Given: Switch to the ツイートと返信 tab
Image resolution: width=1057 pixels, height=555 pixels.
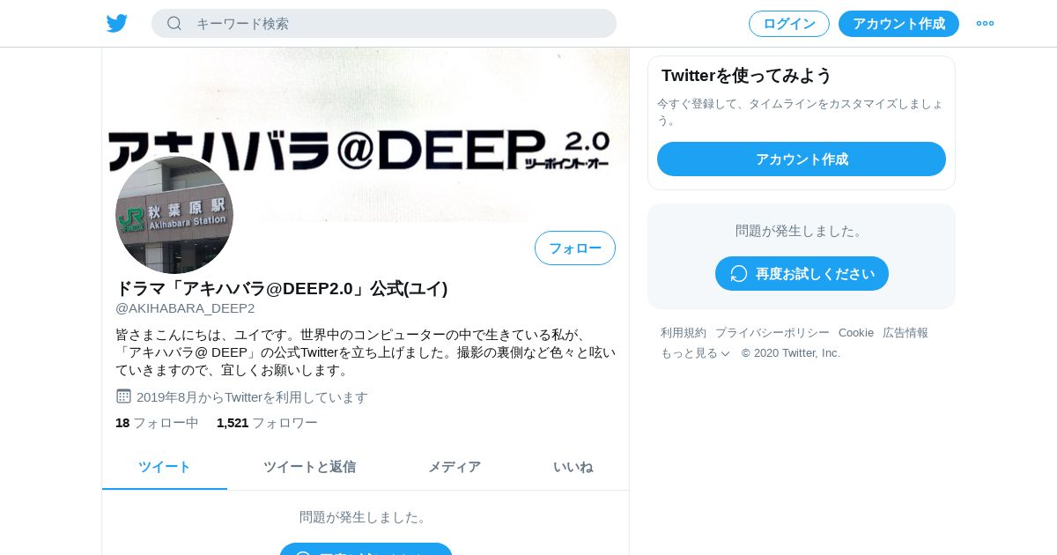Looking at the screenshot, I should [x=309, y=467].
